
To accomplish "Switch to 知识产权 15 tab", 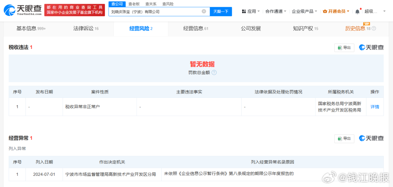I will click(306, 29).
